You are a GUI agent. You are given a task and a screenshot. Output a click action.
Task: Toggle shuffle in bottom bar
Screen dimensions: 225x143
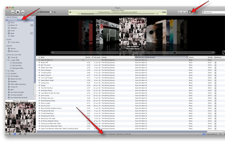point(15,134)
